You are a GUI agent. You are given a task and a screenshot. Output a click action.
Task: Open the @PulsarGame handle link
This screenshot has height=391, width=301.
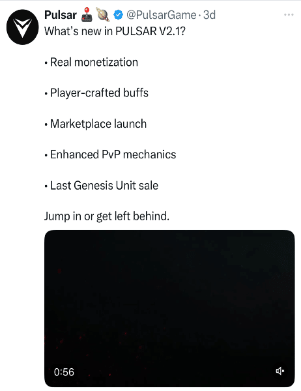coord(162,15)
